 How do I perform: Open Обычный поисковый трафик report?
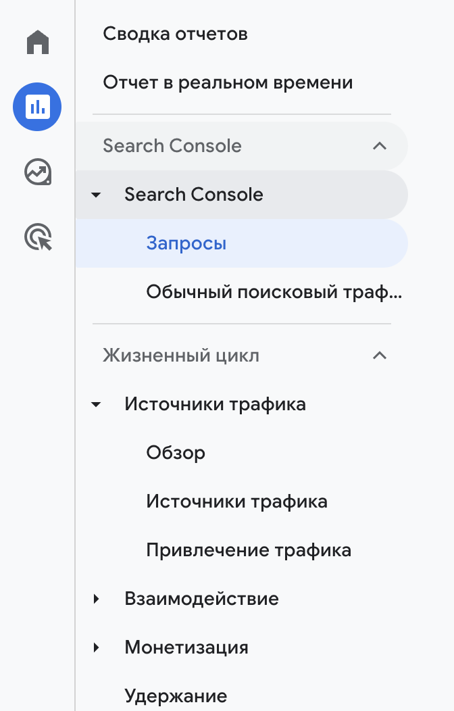click(x=274, y=292)
